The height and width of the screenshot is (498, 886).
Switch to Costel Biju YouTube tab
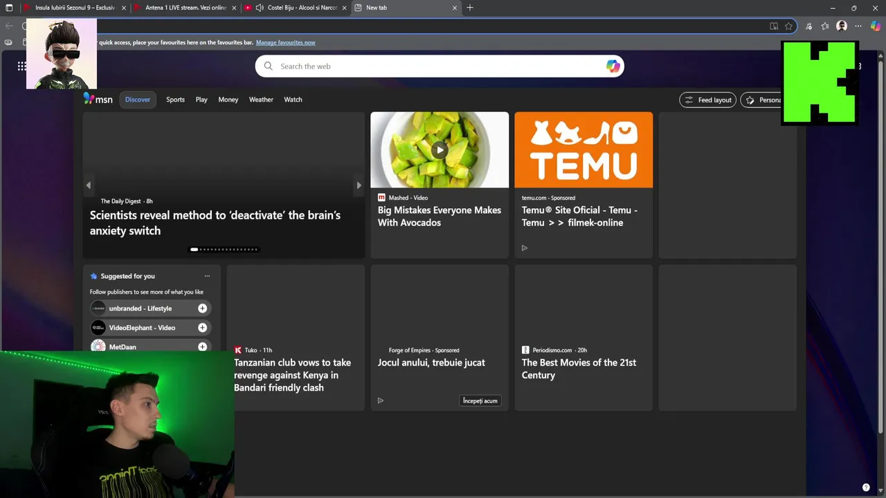(295, 8)
